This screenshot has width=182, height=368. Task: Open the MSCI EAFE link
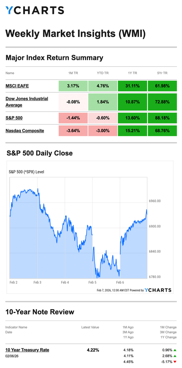click(x=17, y=86)
